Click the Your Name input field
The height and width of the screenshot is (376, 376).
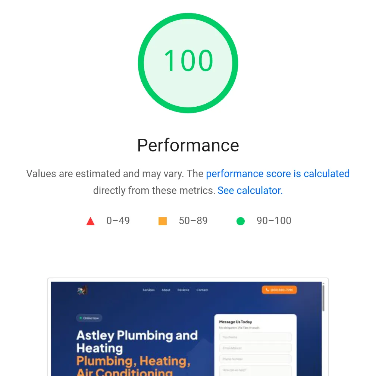[255, 337]
